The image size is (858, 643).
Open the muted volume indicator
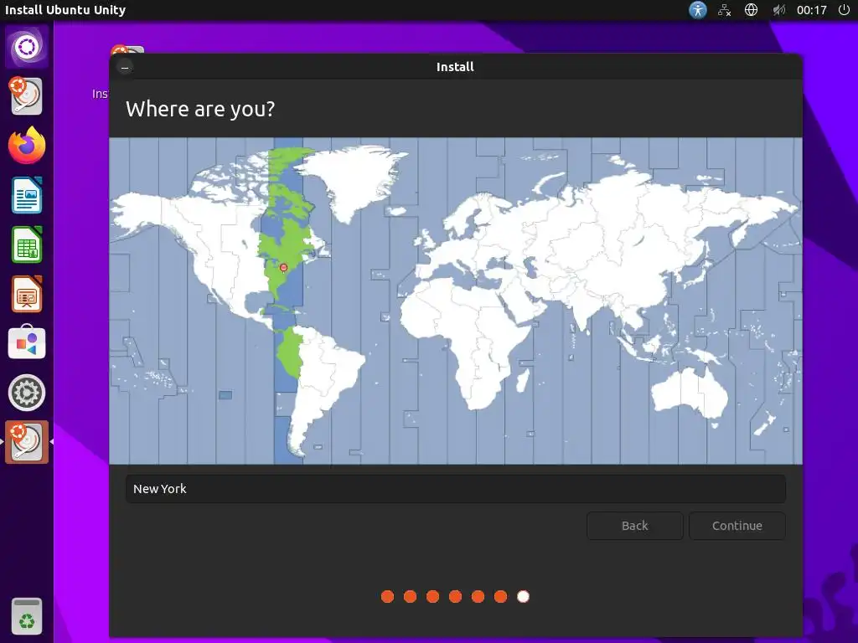[x=778, y=10]
